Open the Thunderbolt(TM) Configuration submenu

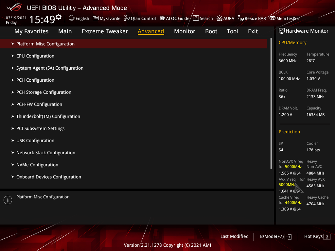pos(133,116)
